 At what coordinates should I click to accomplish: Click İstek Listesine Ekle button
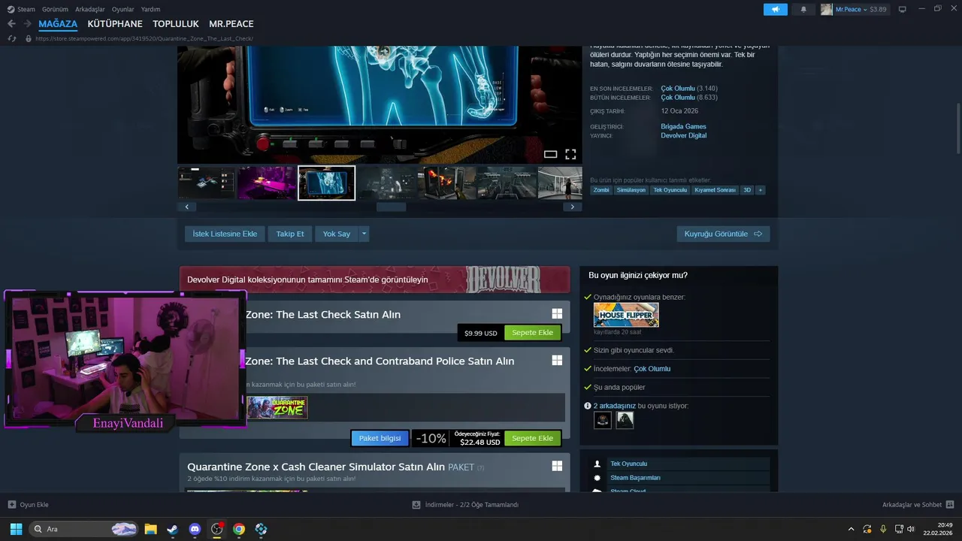(225, 234)
